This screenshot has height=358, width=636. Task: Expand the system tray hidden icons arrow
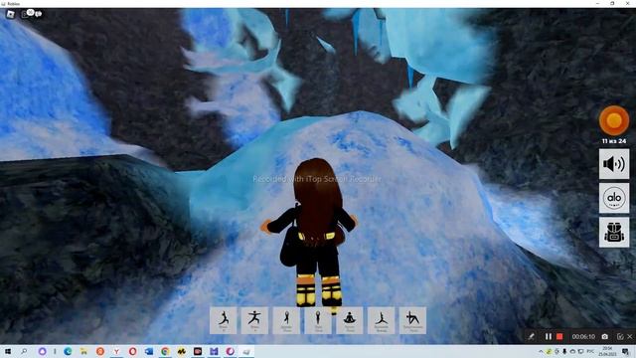pos(541,351)
